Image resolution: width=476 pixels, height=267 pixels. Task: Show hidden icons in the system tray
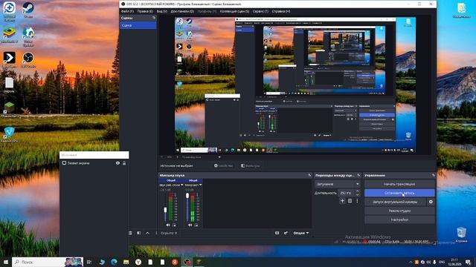(x=411, y=262)
